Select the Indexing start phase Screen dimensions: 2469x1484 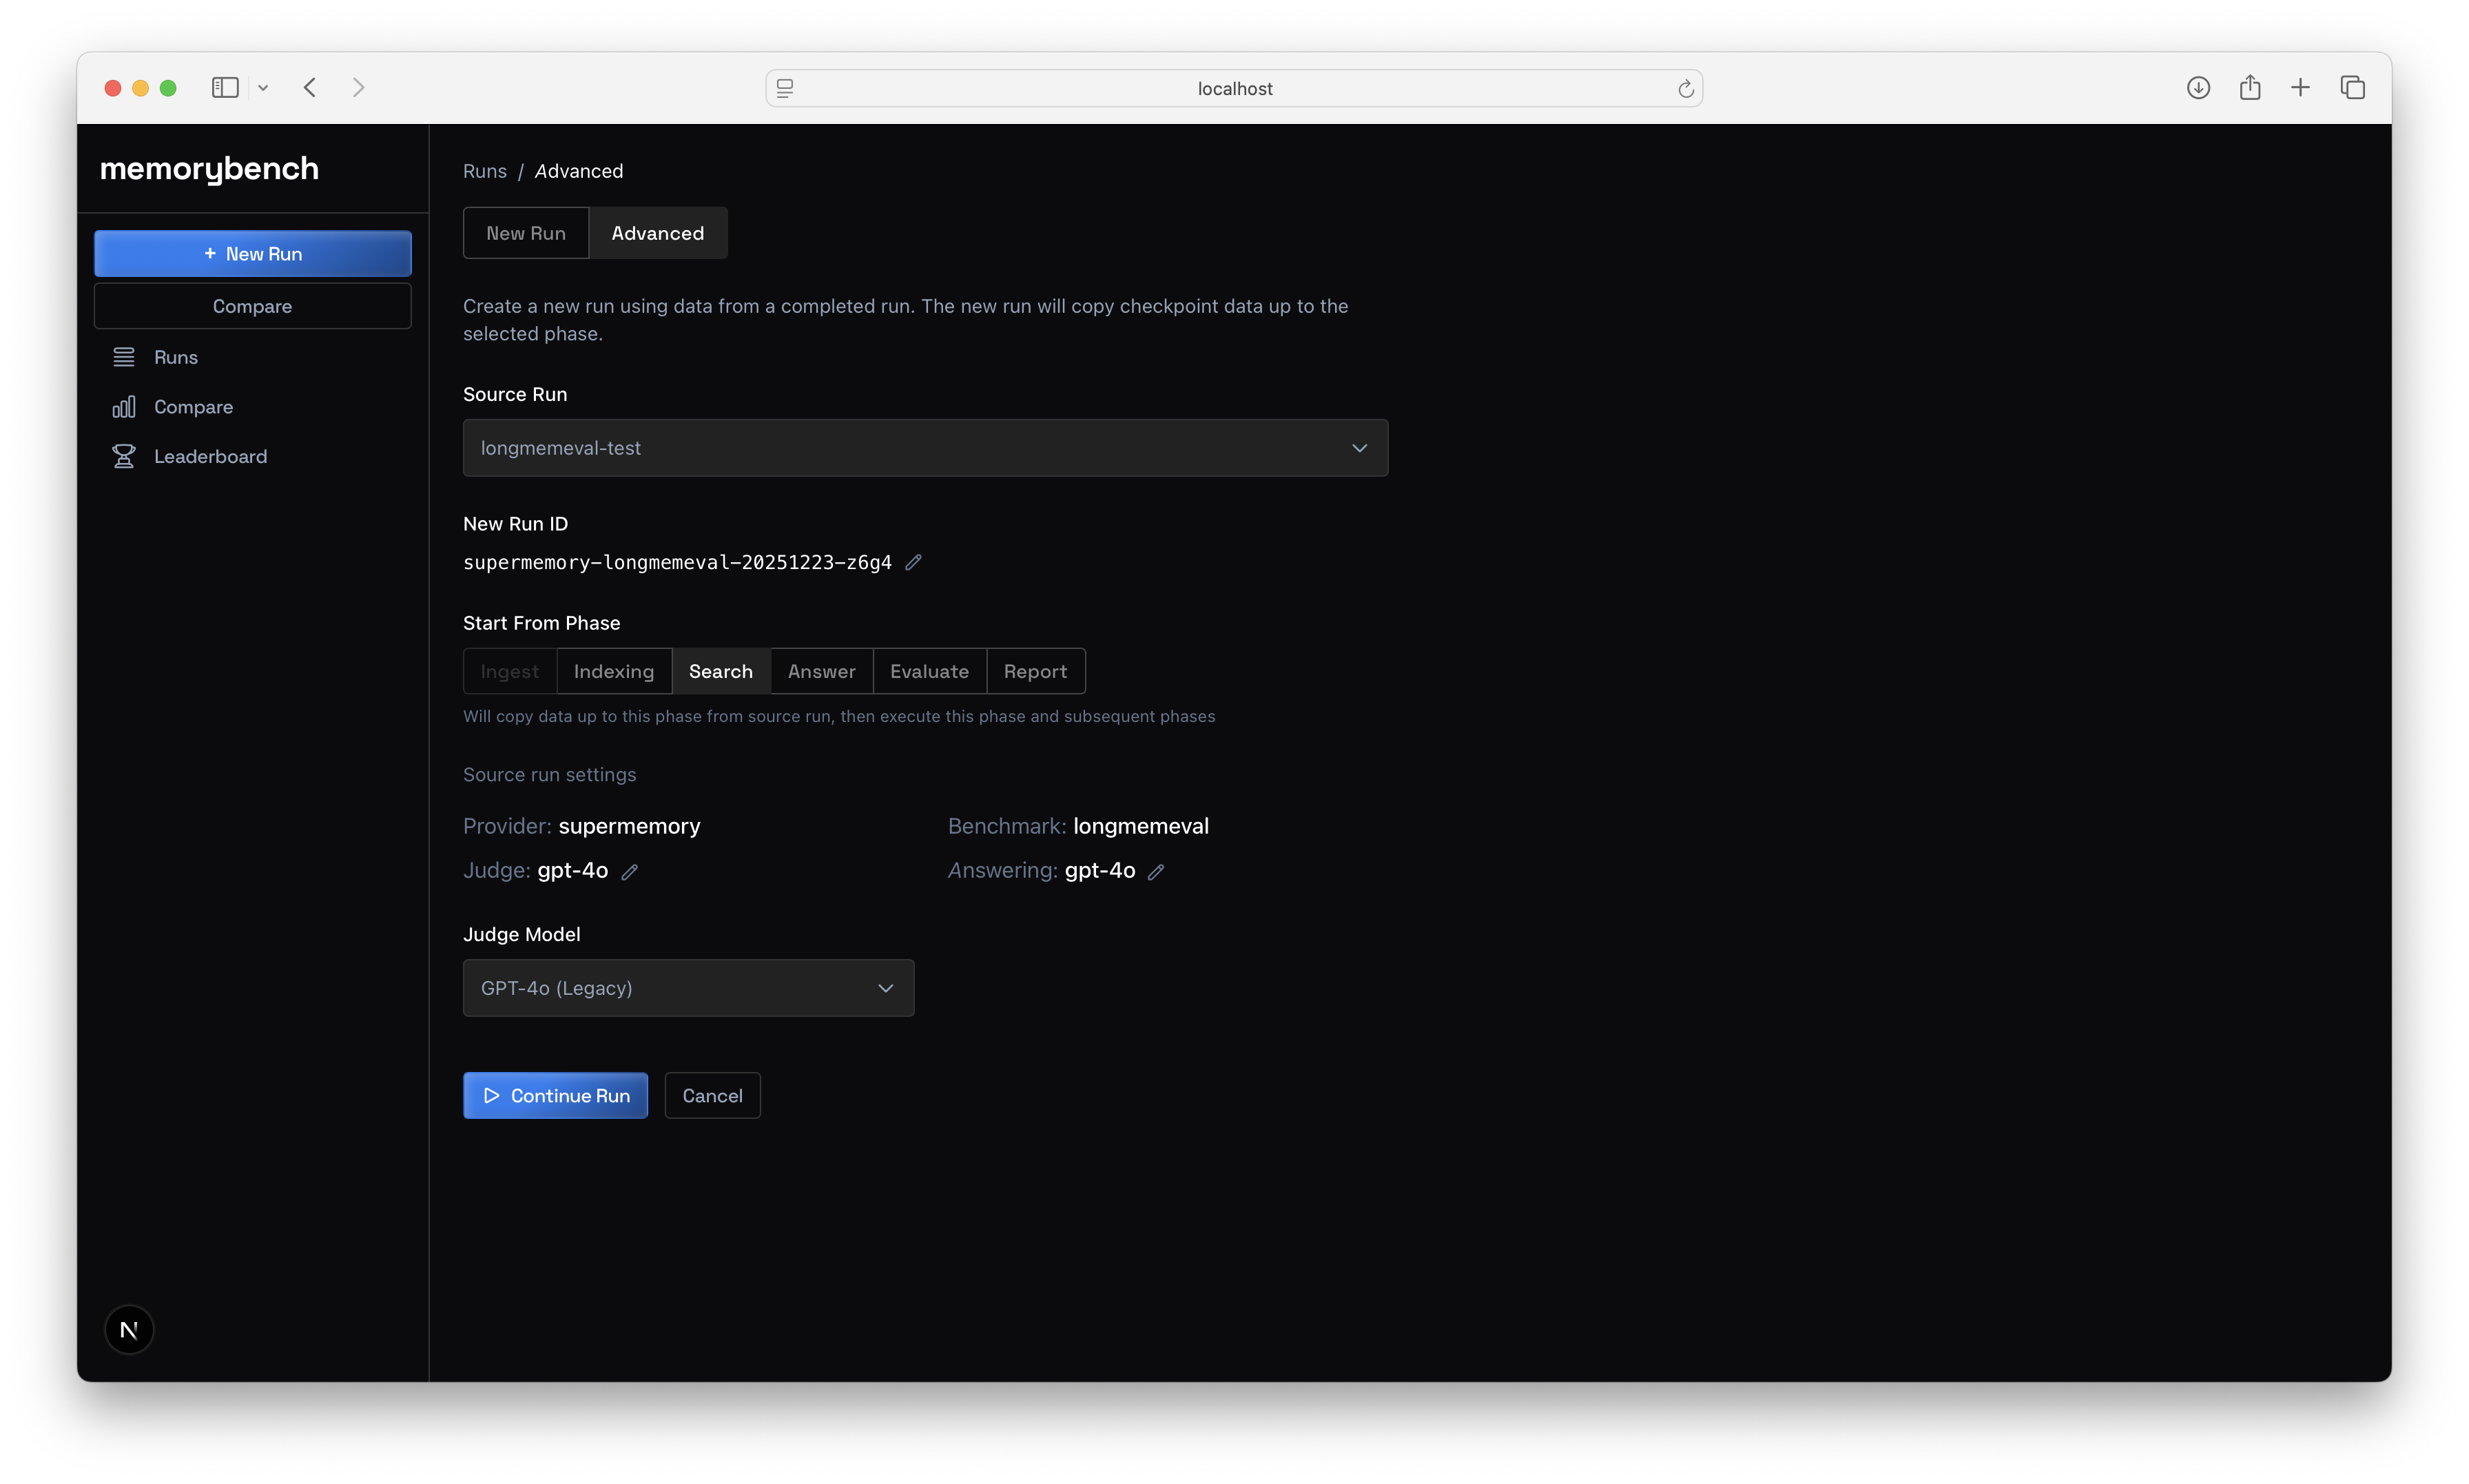click(x=614, y=671)
